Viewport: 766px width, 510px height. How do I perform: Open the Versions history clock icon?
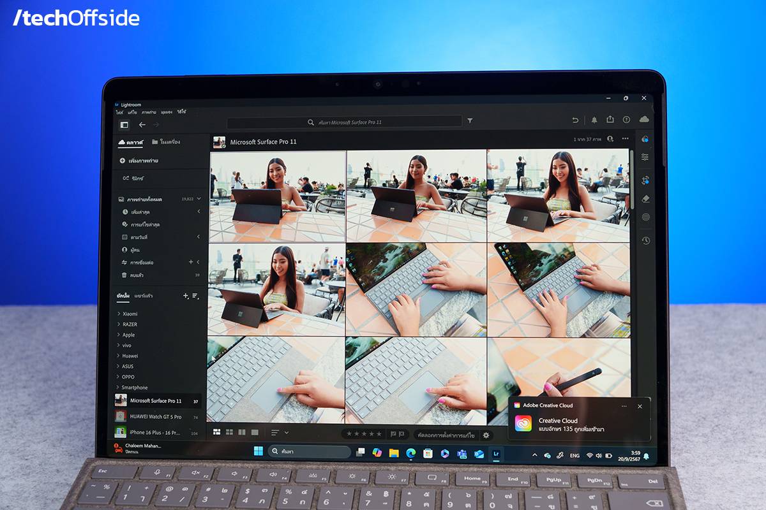coord(645,240)
